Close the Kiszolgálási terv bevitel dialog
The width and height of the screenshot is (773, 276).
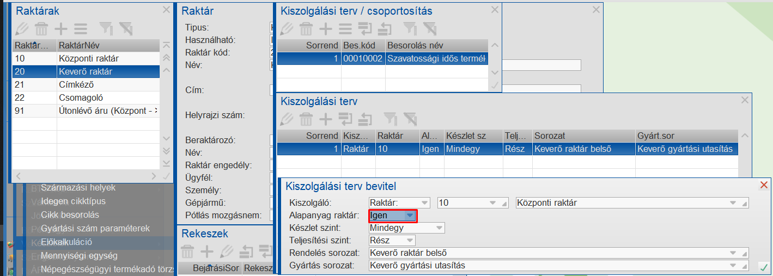tap(764, 186)
